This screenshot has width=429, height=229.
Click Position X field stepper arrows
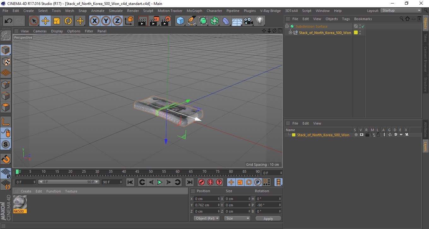click(x=219, y=199)
